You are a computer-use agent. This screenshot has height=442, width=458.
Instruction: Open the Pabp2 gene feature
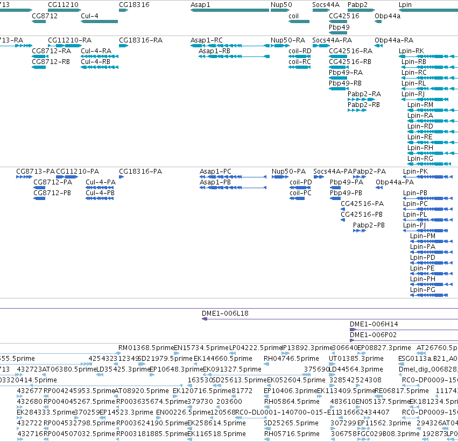(361, 10)
